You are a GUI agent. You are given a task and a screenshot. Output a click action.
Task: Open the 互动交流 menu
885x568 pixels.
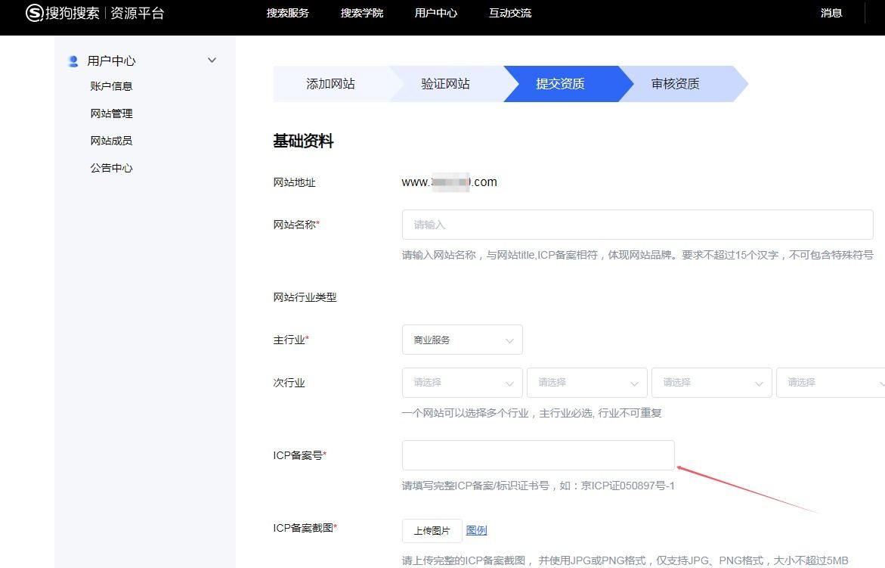pos(510,12)
